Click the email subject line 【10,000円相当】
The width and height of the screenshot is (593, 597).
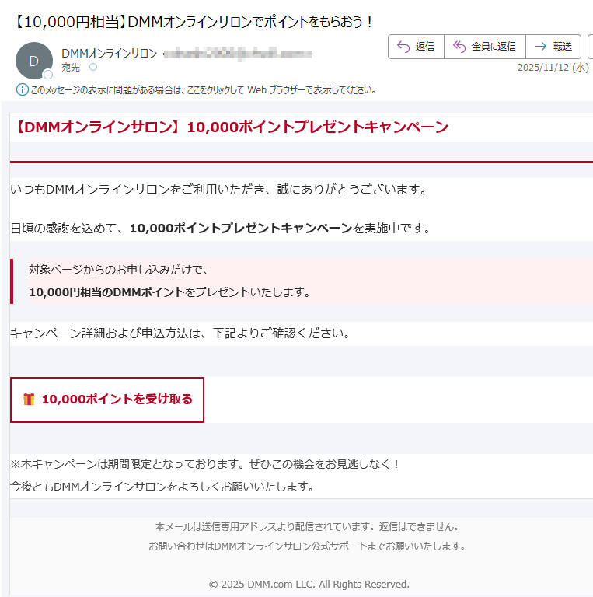(193, 22)
